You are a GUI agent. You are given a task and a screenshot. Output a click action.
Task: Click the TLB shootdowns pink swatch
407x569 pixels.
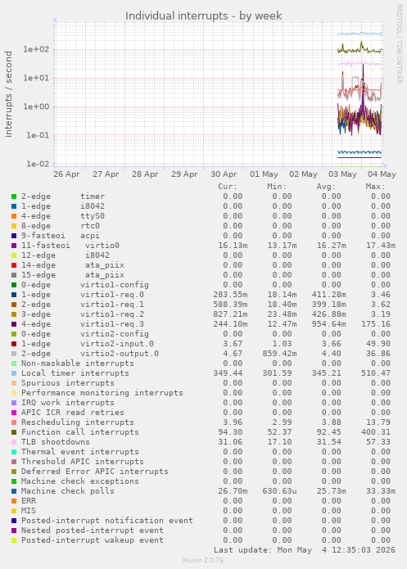(14, 442)
